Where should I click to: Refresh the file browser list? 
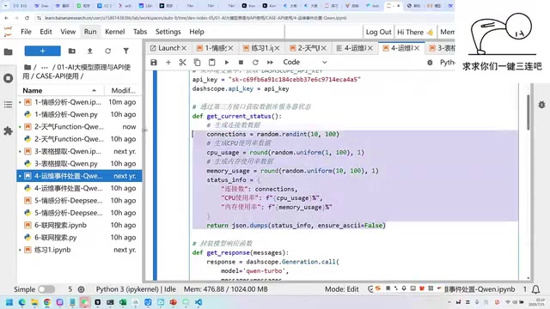pyautogui.click(x=108, y=51)
